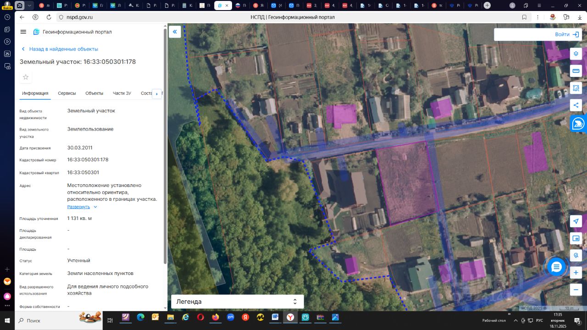This screenshot has height=330, width=587.
Task: Collapse the left info panel
Action: click(175, 32)
